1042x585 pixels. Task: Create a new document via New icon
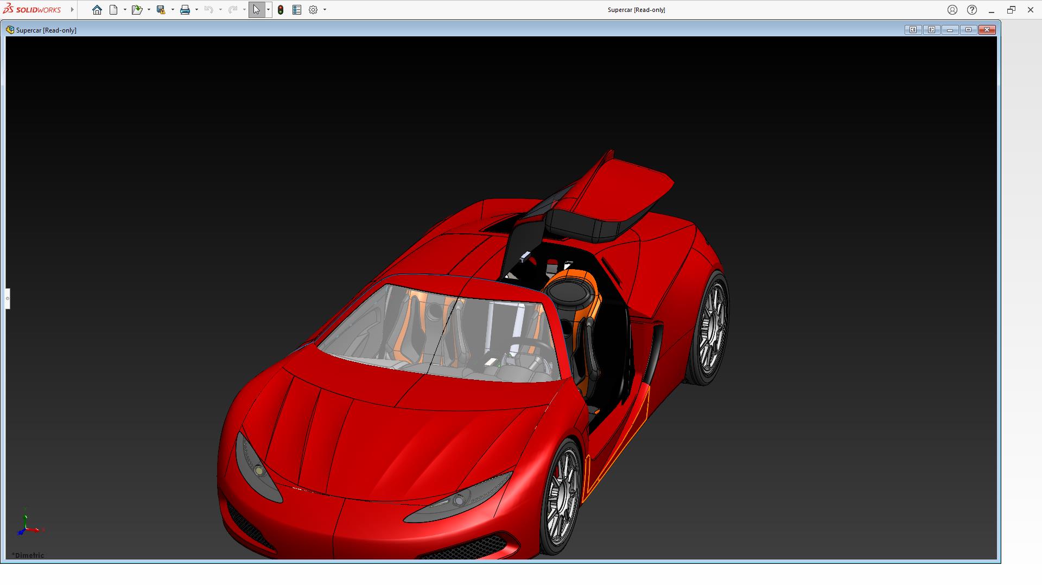113,10
